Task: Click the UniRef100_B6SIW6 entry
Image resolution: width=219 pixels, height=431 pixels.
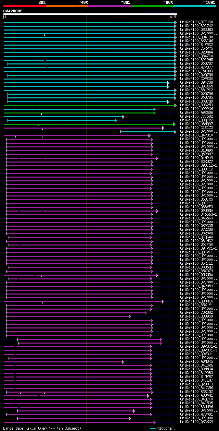Action: click(196, 41)
